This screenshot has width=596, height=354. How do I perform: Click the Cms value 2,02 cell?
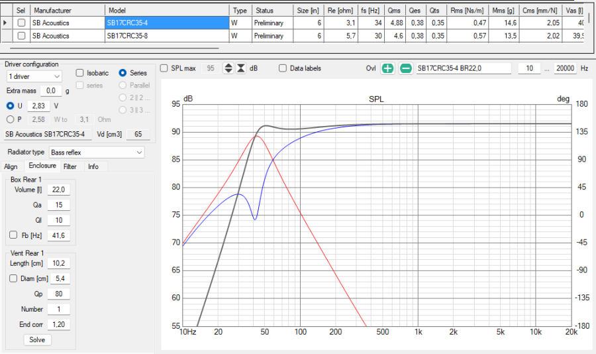tap(540, 36)
